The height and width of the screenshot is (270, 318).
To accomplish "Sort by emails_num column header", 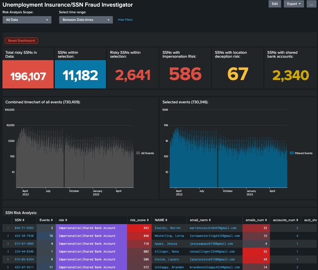I will (255, 220).
